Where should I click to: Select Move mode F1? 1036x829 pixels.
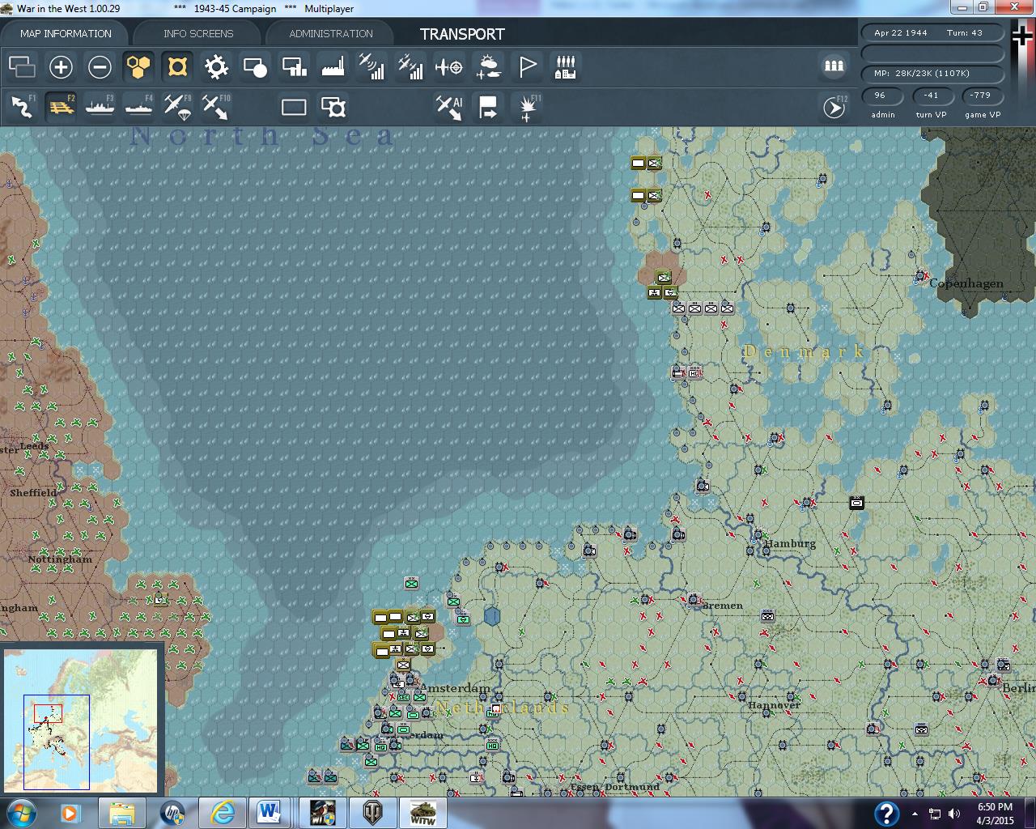[x=22, y=107]
